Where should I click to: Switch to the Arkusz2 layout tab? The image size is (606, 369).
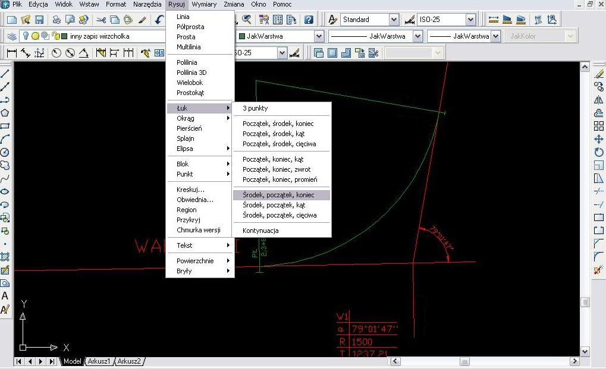128,361
